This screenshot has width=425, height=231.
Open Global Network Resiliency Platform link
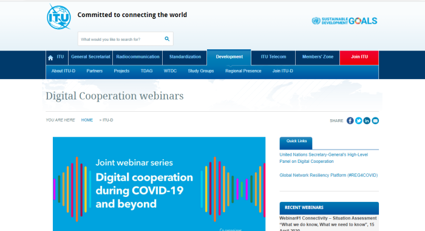328,175
